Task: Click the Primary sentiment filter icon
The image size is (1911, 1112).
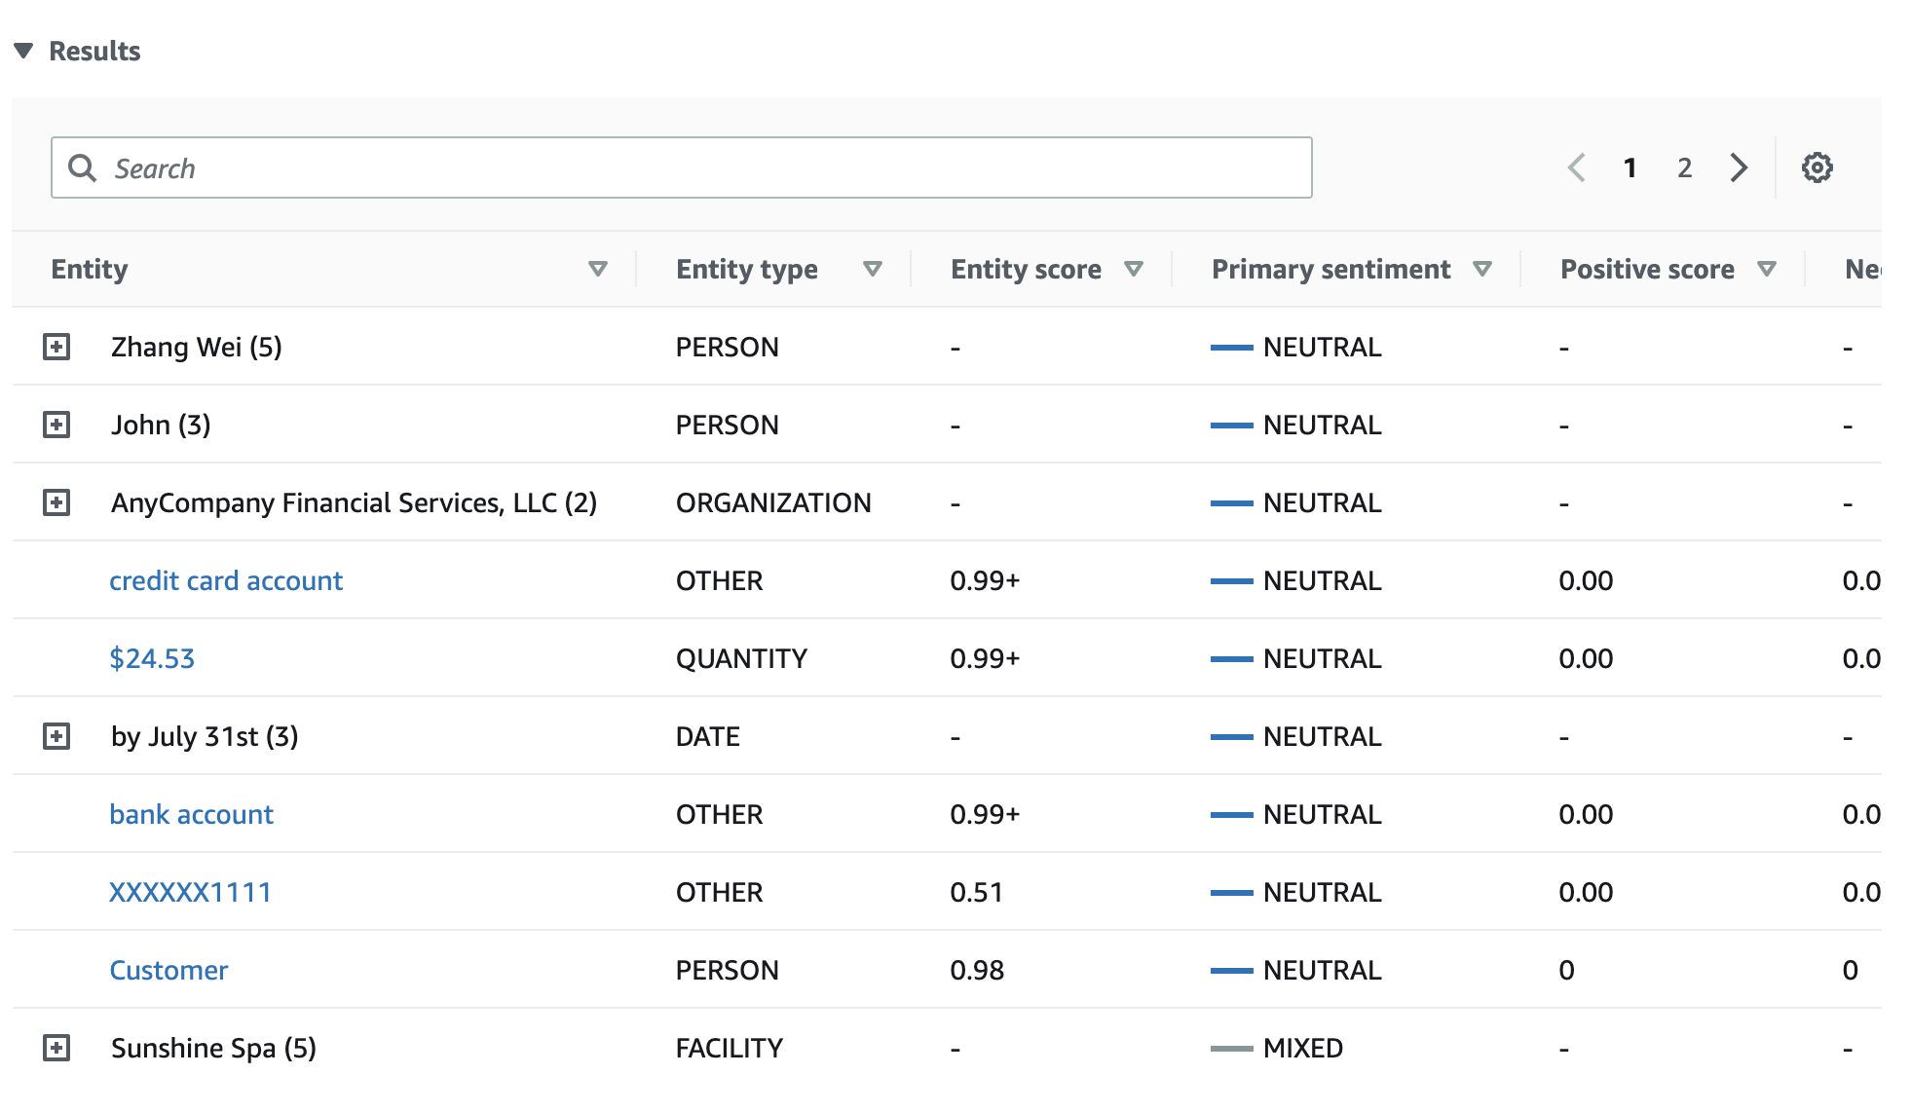Action: (1484, 270)
